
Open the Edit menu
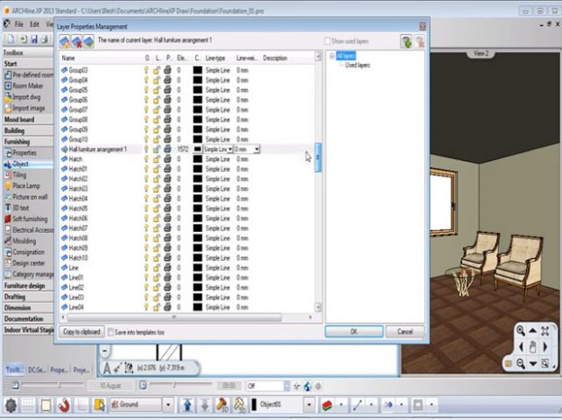coord(34,23)
